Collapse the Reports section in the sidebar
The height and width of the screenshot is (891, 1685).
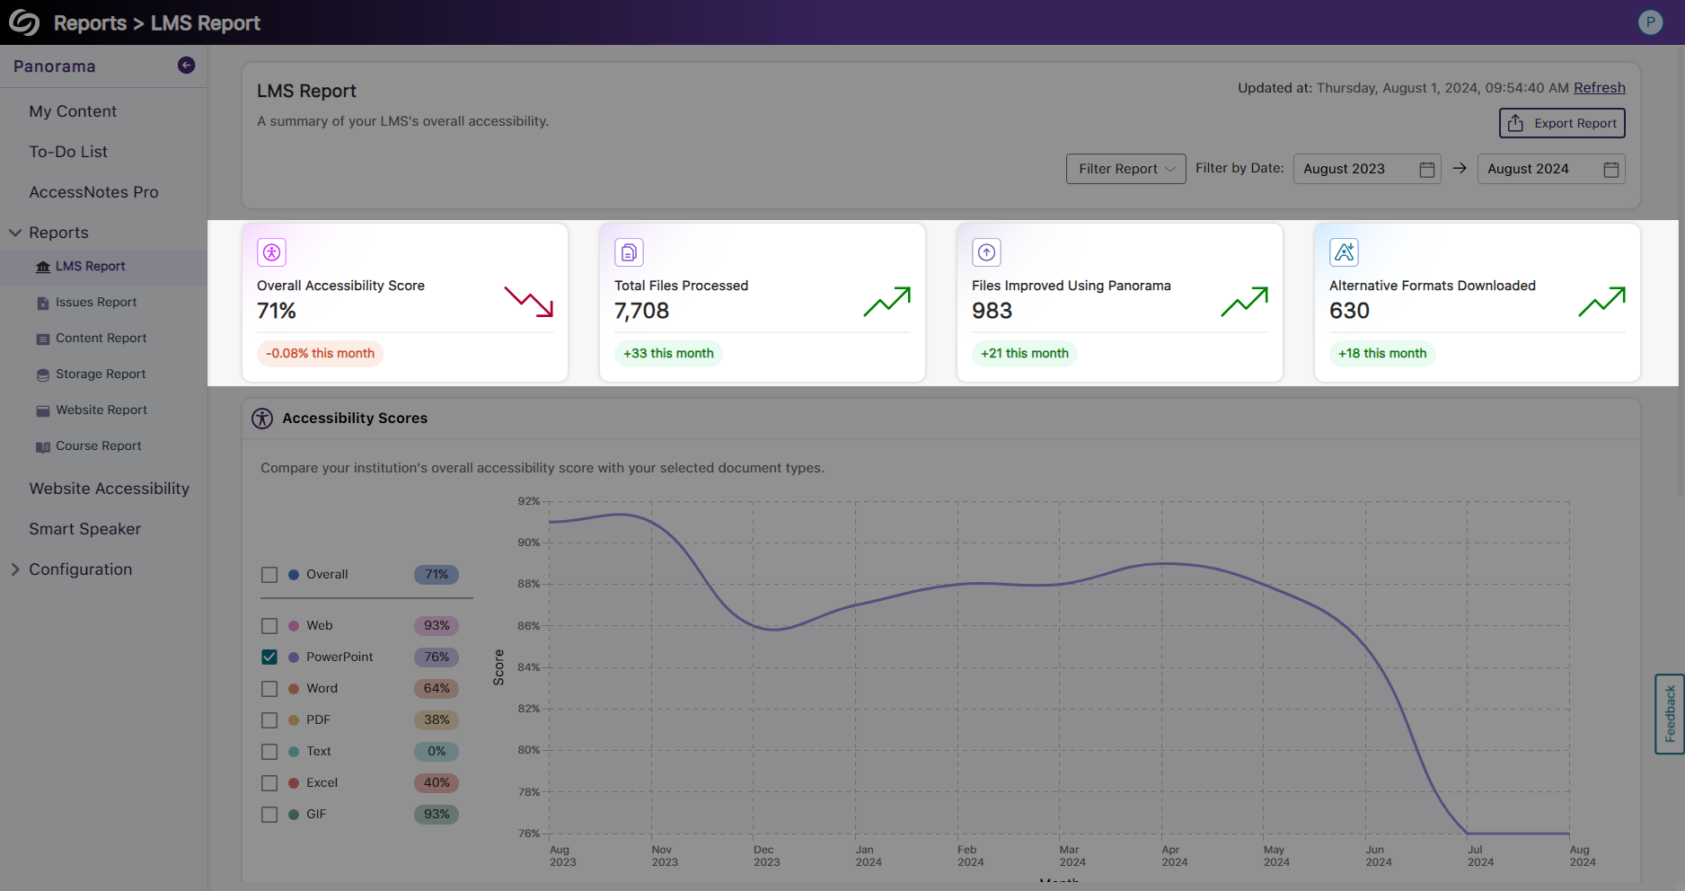point(15,233)
